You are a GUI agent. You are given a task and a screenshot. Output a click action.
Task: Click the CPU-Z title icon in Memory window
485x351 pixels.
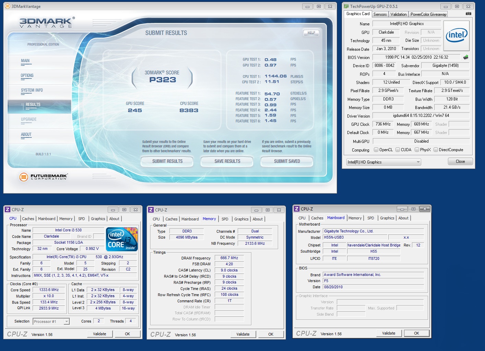[x=151, y=210]
